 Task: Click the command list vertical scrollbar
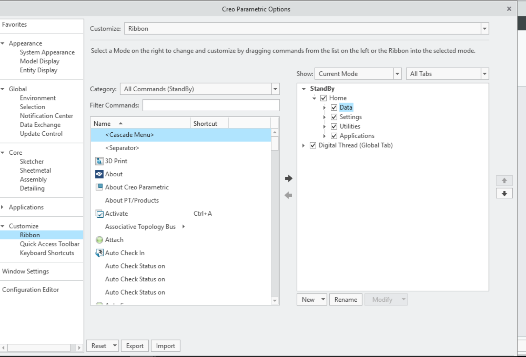tap(275, 217)
